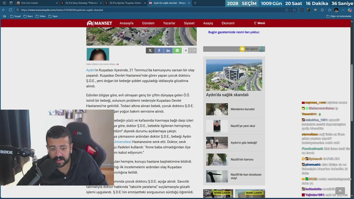Click the Üniversitesi link in the article
354x199 pixels.
[x=123, y=142]
